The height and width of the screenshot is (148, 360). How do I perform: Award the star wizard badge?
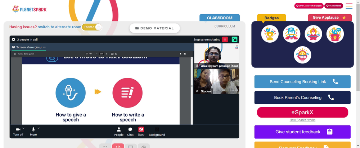click(313, 34)
